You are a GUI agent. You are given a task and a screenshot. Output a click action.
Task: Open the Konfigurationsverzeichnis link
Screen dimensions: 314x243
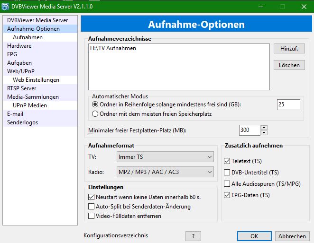pyautogui.click(x=116, y=235)
